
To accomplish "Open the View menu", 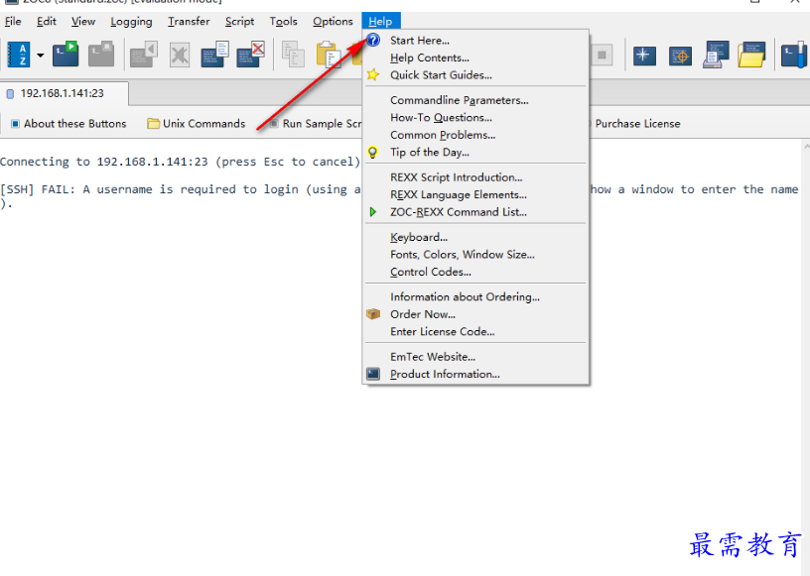I will pos(83,21).
